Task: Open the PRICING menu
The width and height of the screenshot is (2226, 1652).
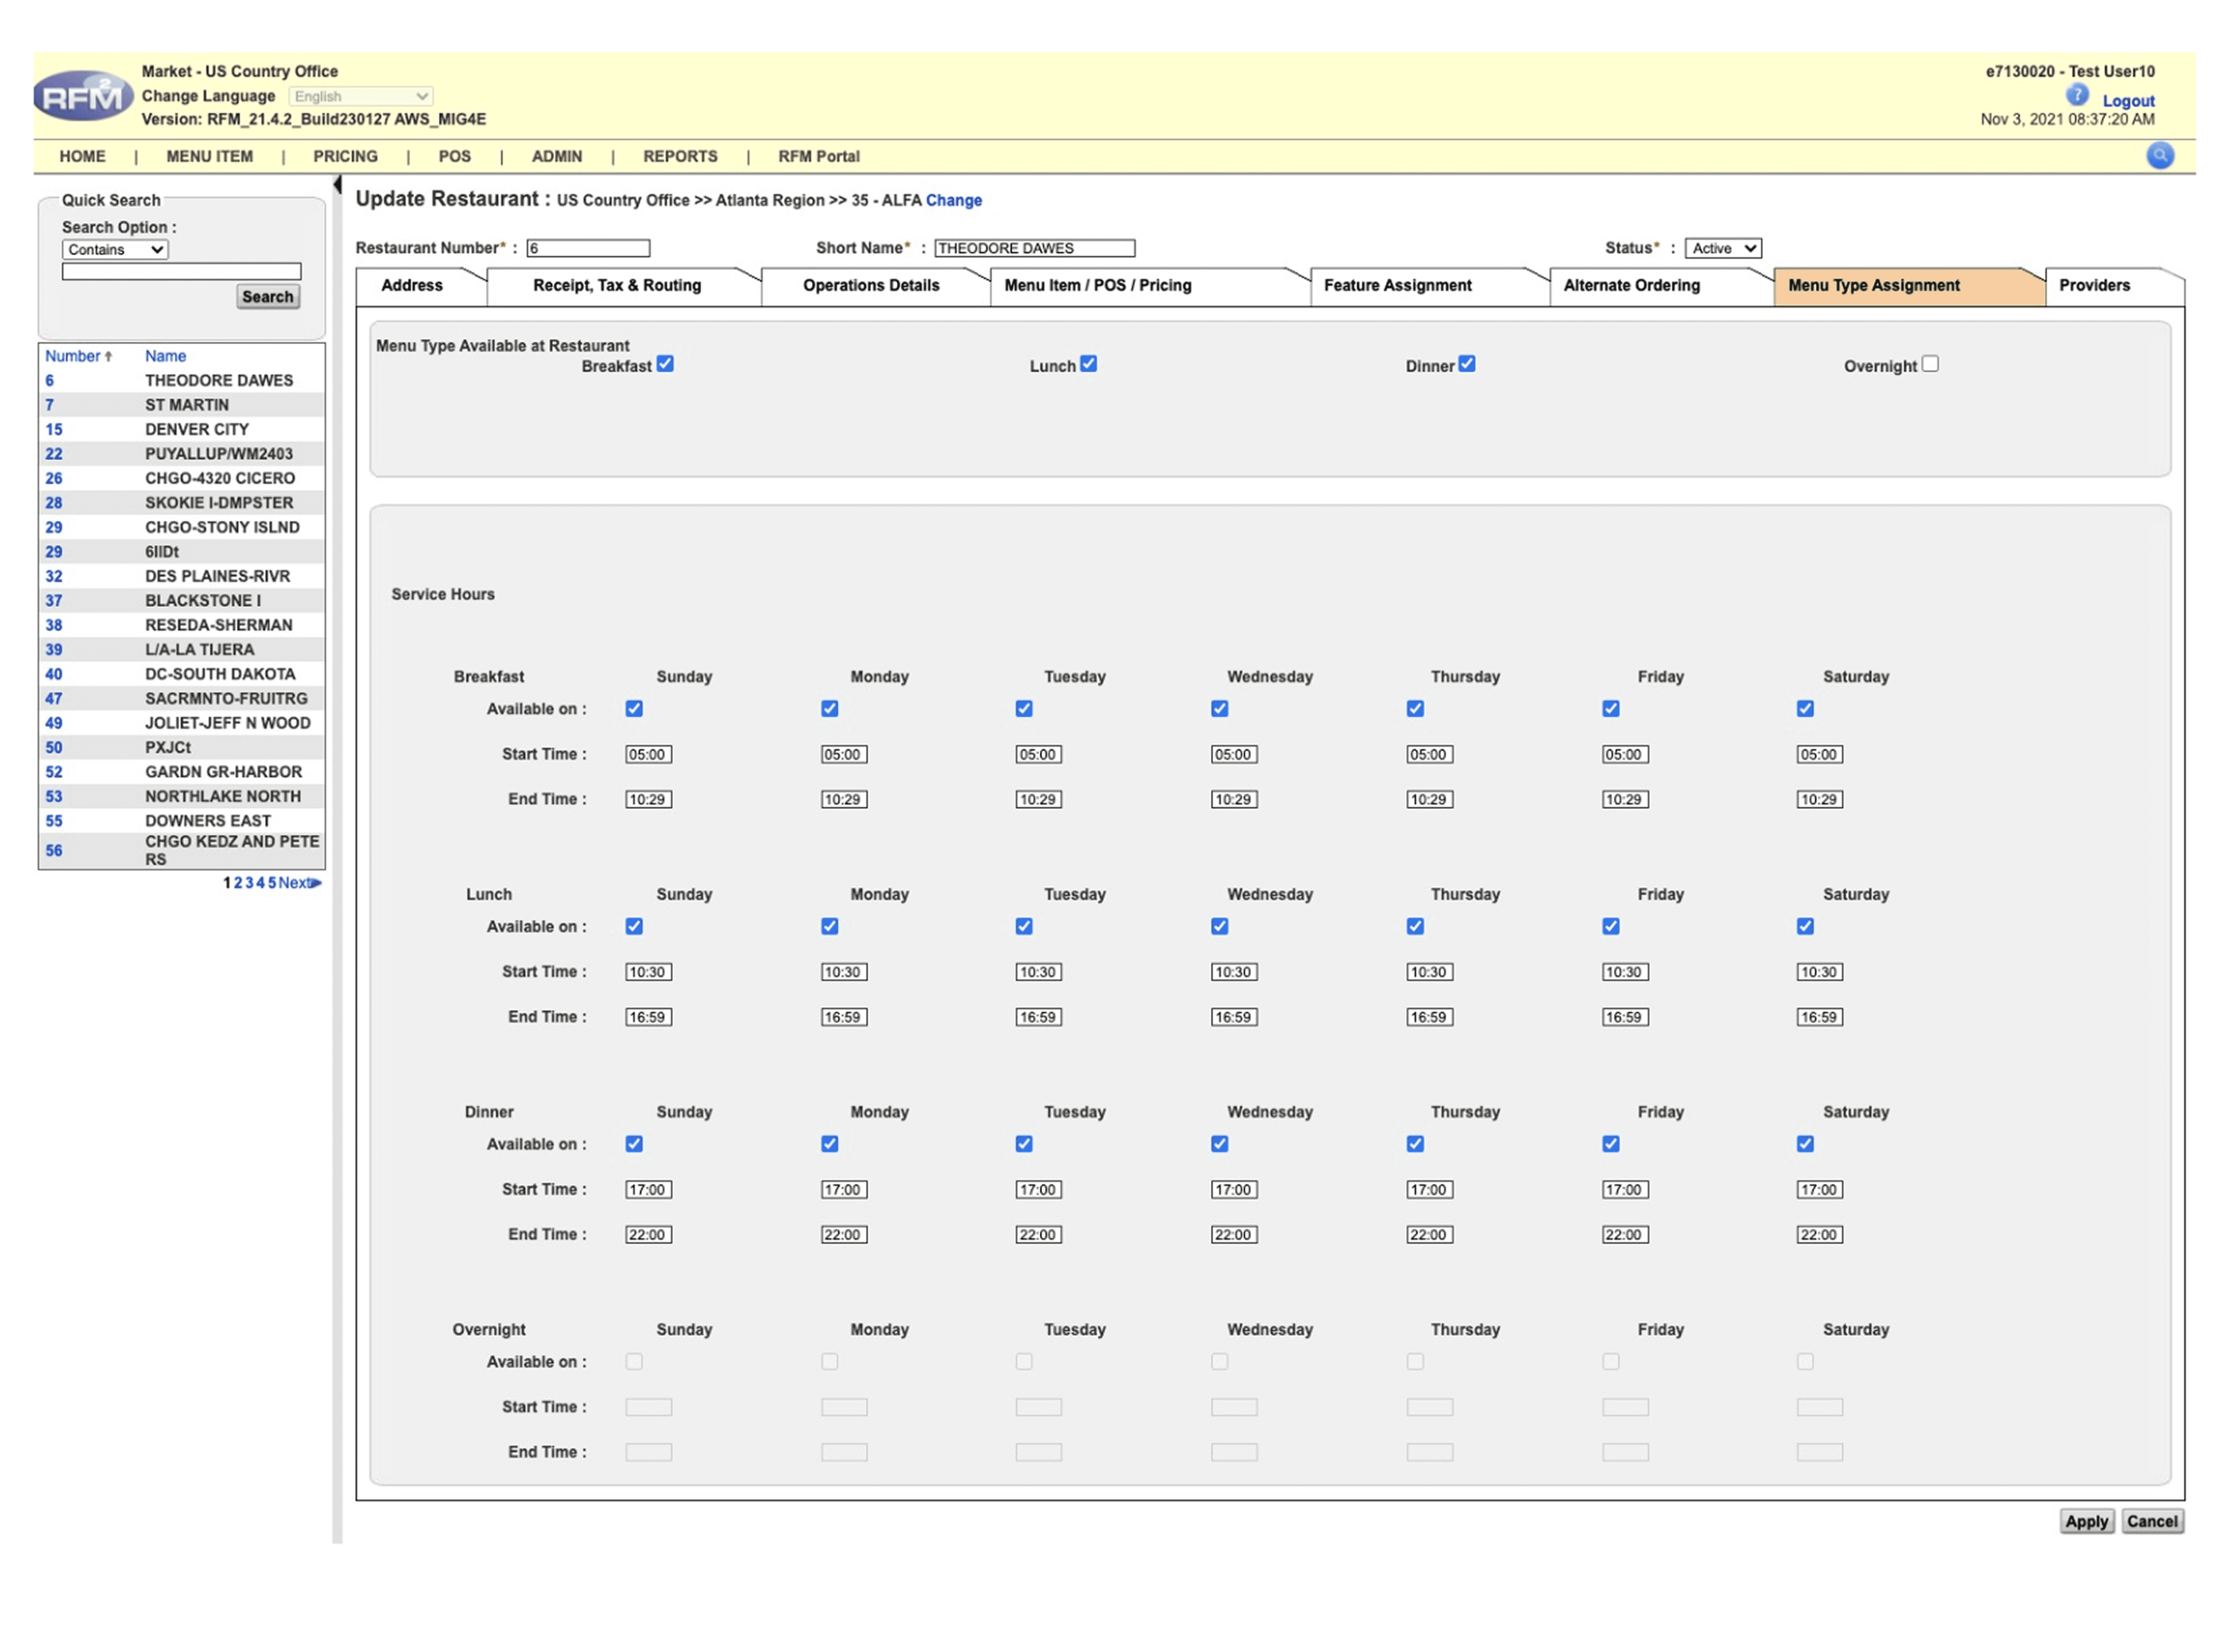Action: pyautogui.click(x=345, y=157)
